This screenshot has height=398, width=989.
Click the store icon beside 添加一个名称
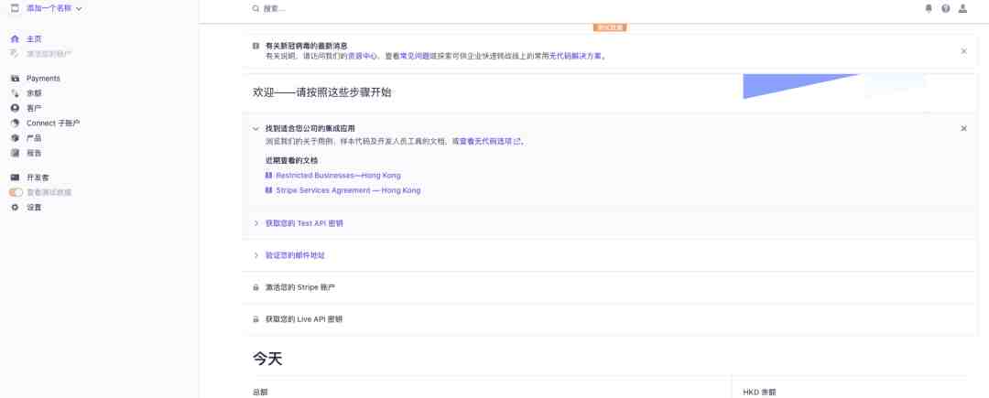point(16,8)
